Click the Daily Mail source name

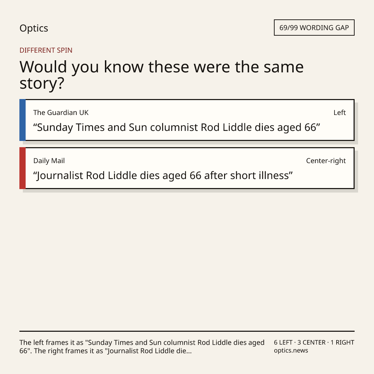[x=49, y=161]
